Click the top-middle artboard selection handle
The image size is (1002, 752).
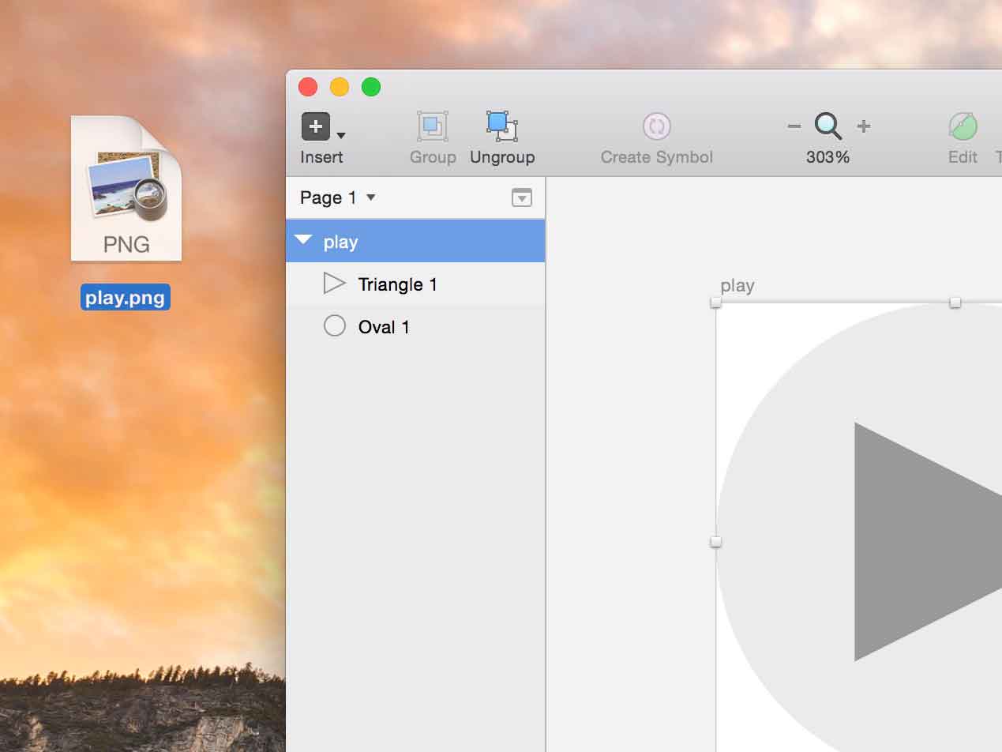click(955, 303)
